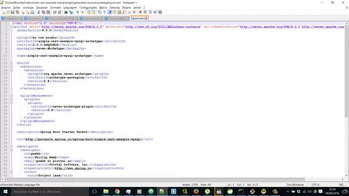Image resolution: width=349 pixels, height=196 pixels.
Task: Cut selection with the scissors icon
Action: pyautogui.click(x=39, y=12)
